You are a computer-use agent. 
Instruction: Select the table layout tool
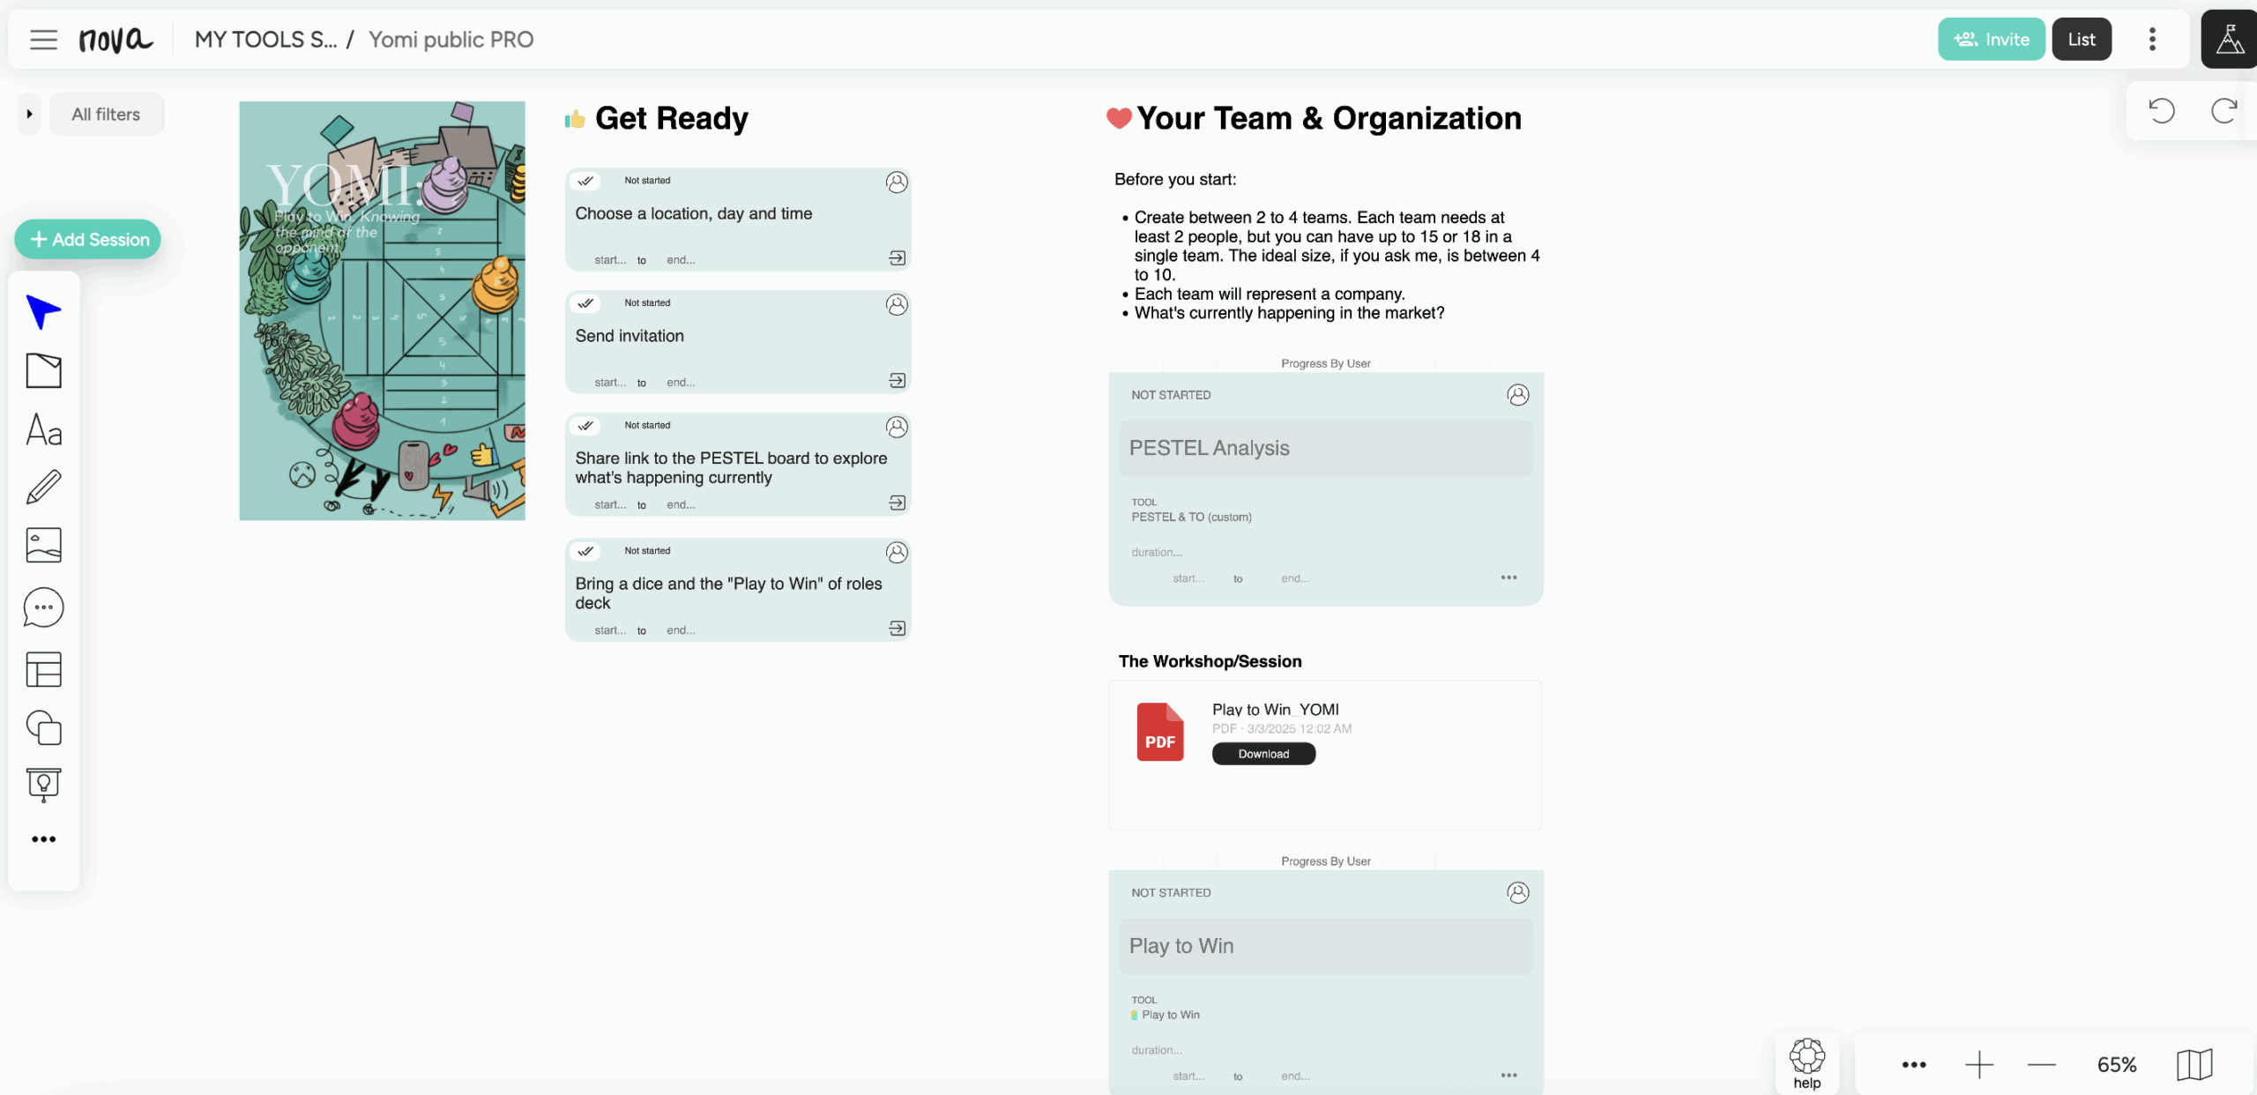tap(43, 669)
